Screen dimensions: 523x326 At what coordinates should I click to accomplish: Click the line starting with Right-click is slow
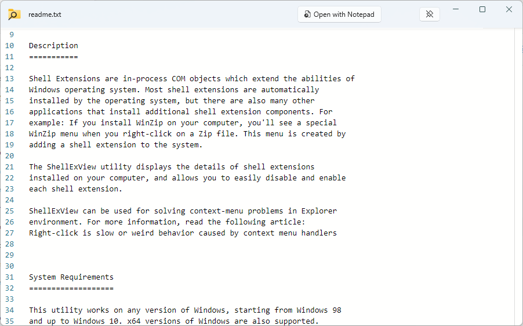pos(183,233)
